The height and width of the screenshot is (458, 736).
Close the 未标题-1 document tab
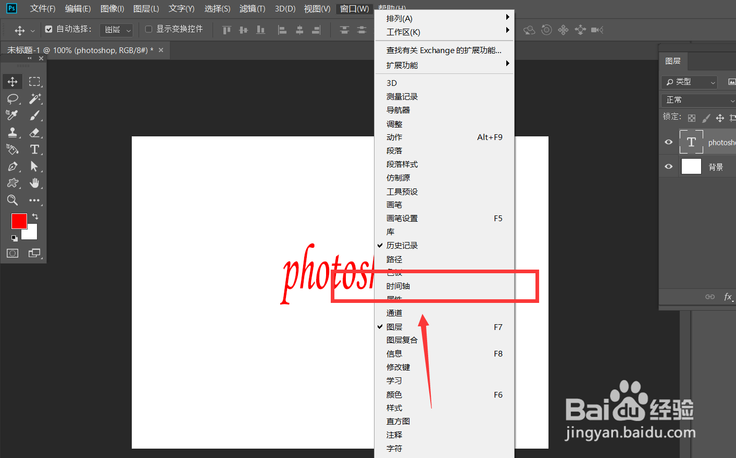(x=161, y=50)
